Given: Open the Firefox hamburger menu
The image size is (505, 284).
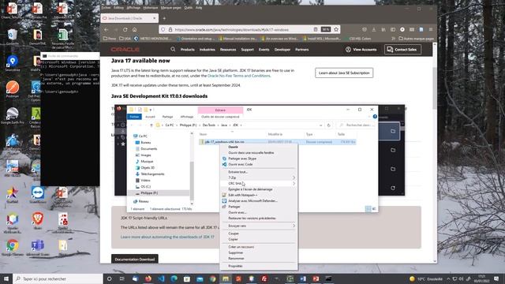Looking at the screenshot, I should point(431,29).
